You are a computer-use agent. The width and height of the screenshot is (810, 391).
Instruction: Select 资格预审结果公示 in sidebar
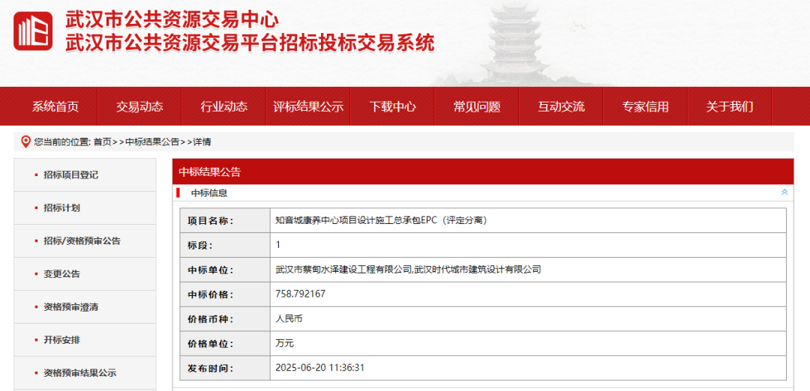[x=79, y=372]
